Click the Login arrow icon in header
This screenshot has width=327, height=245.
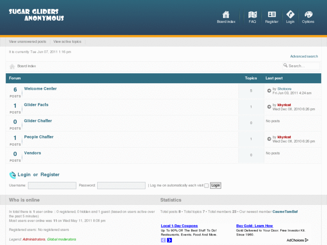[290, 14]
